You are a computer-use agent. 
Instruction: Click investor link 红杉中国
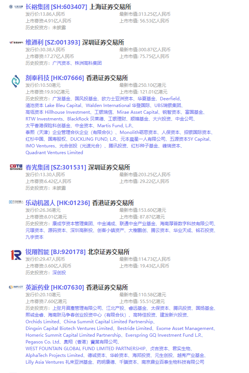tap(35, 139)
